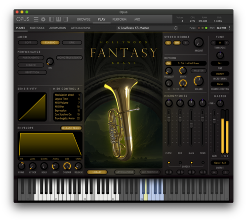
Task: Increase transpose with the plus button
Action: pyautogui.click(x=227, y=43)
